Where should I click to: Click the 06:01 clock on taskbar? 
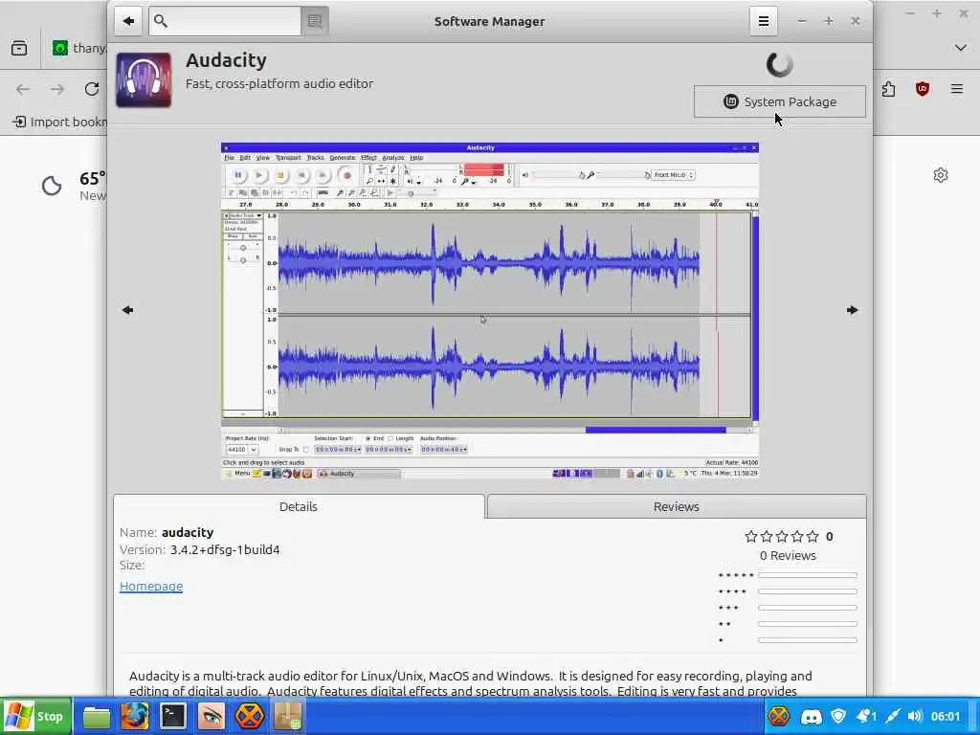click(945, 716)
